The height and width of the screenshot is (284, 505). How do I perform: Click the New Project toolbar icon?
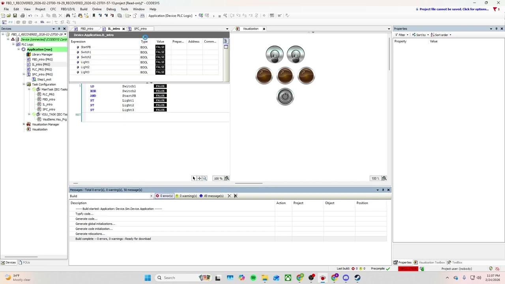tap(3, 15)
